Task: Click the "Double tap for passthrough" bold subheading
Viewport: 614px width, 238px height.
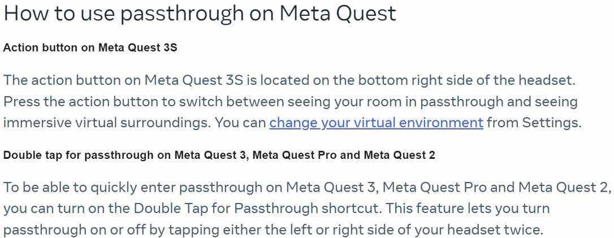Action: (219, 155)
